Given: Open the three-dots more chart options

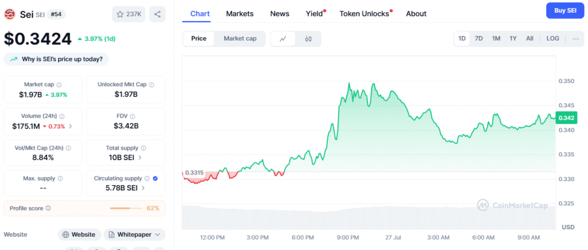Looking at the screenshot, I should click(575, 38).
